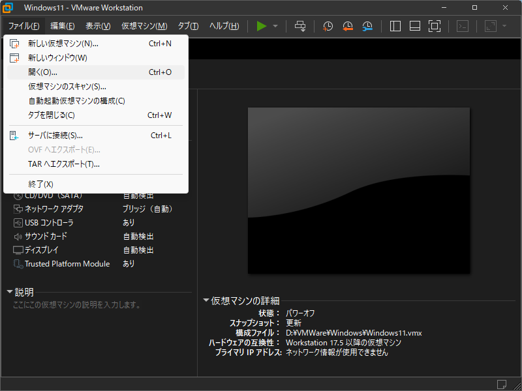Screen dimensions: 522x391
Task: Click the config file path D:¥VMWare¥Windows¥Windows11.vmx
Action: click(354, 333)
